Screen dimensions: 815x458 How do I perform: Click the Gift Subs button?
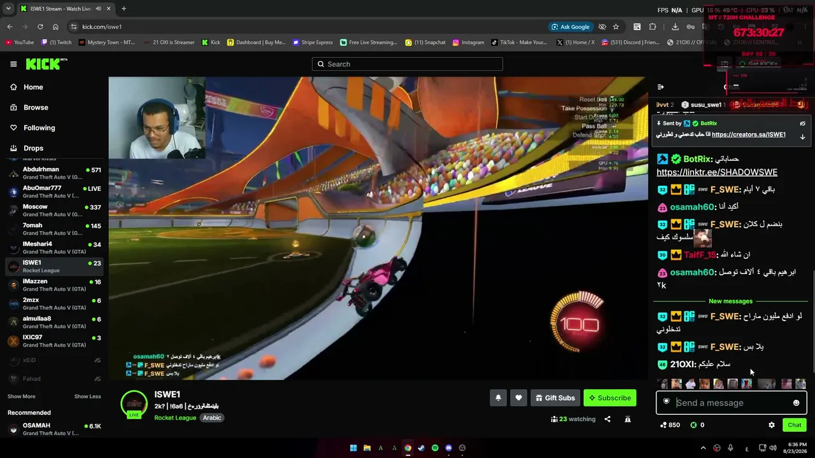(555, 398)
